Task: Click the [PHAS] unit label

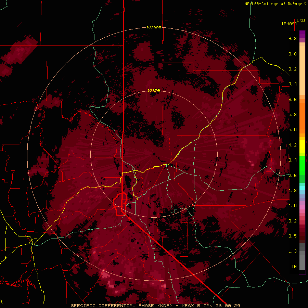Action: pos(289,24)
